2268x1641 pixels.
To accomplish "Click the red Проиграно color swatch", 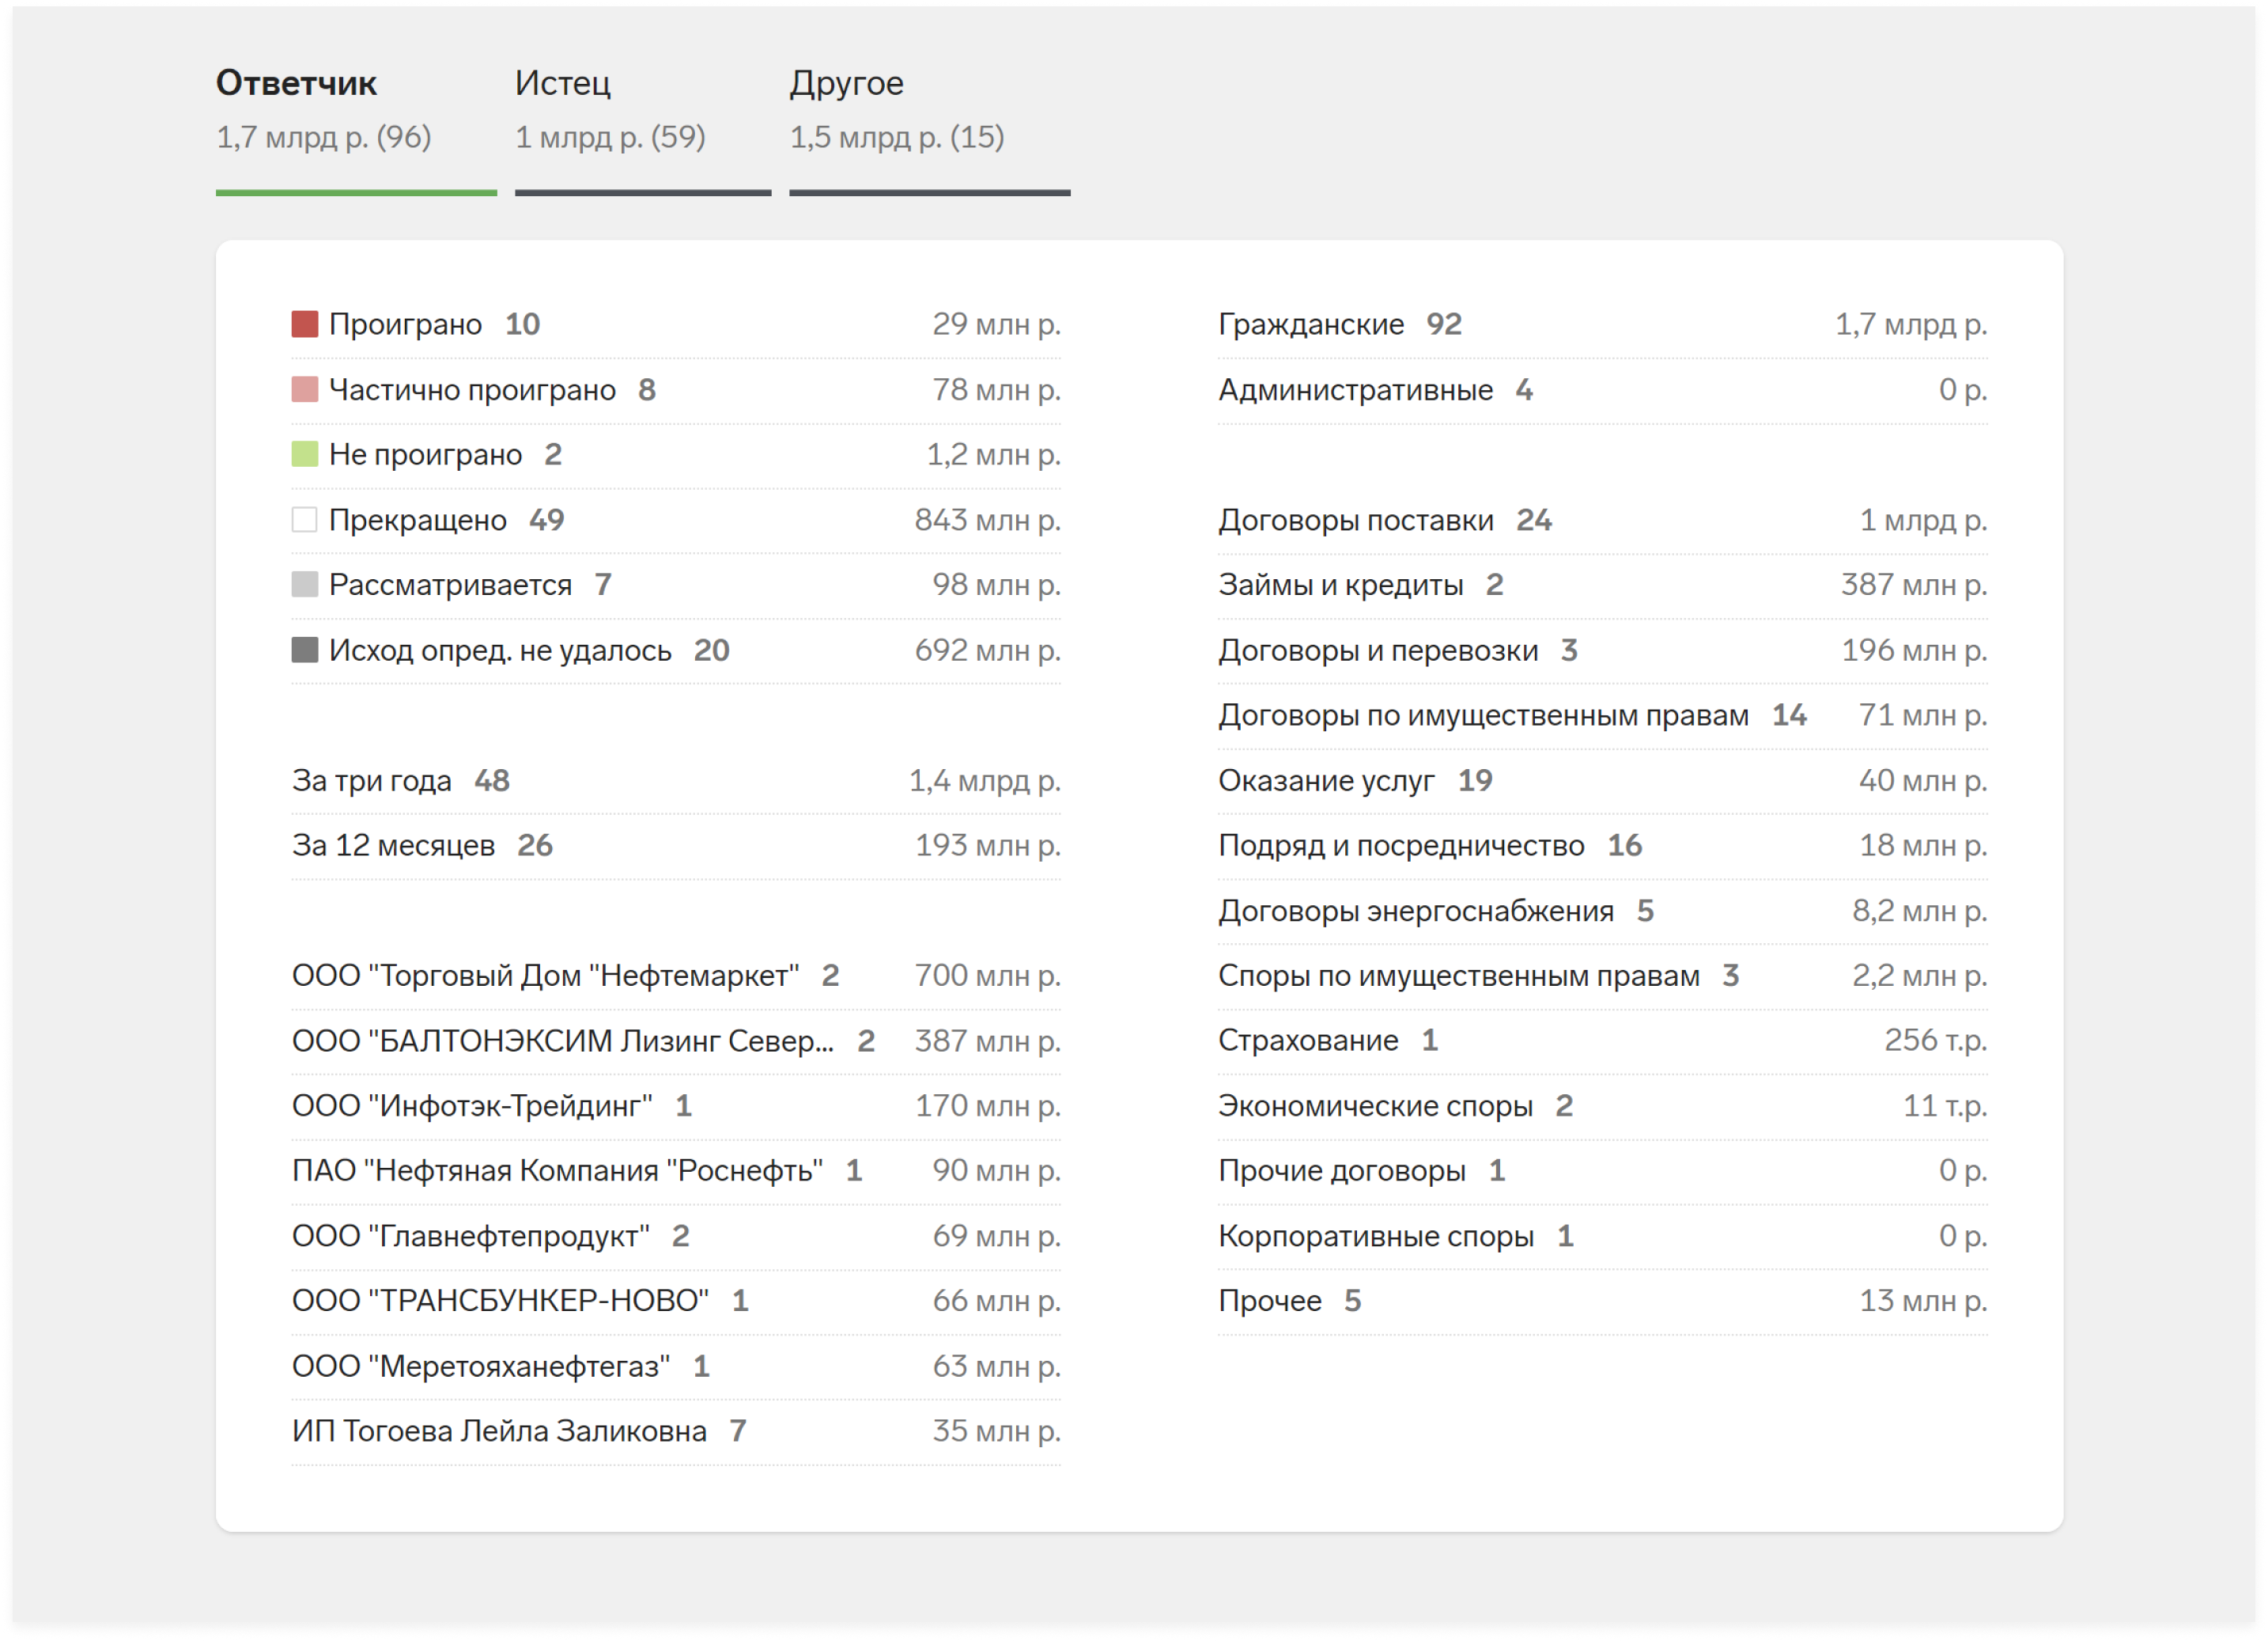I will click(x=304, y=324).
